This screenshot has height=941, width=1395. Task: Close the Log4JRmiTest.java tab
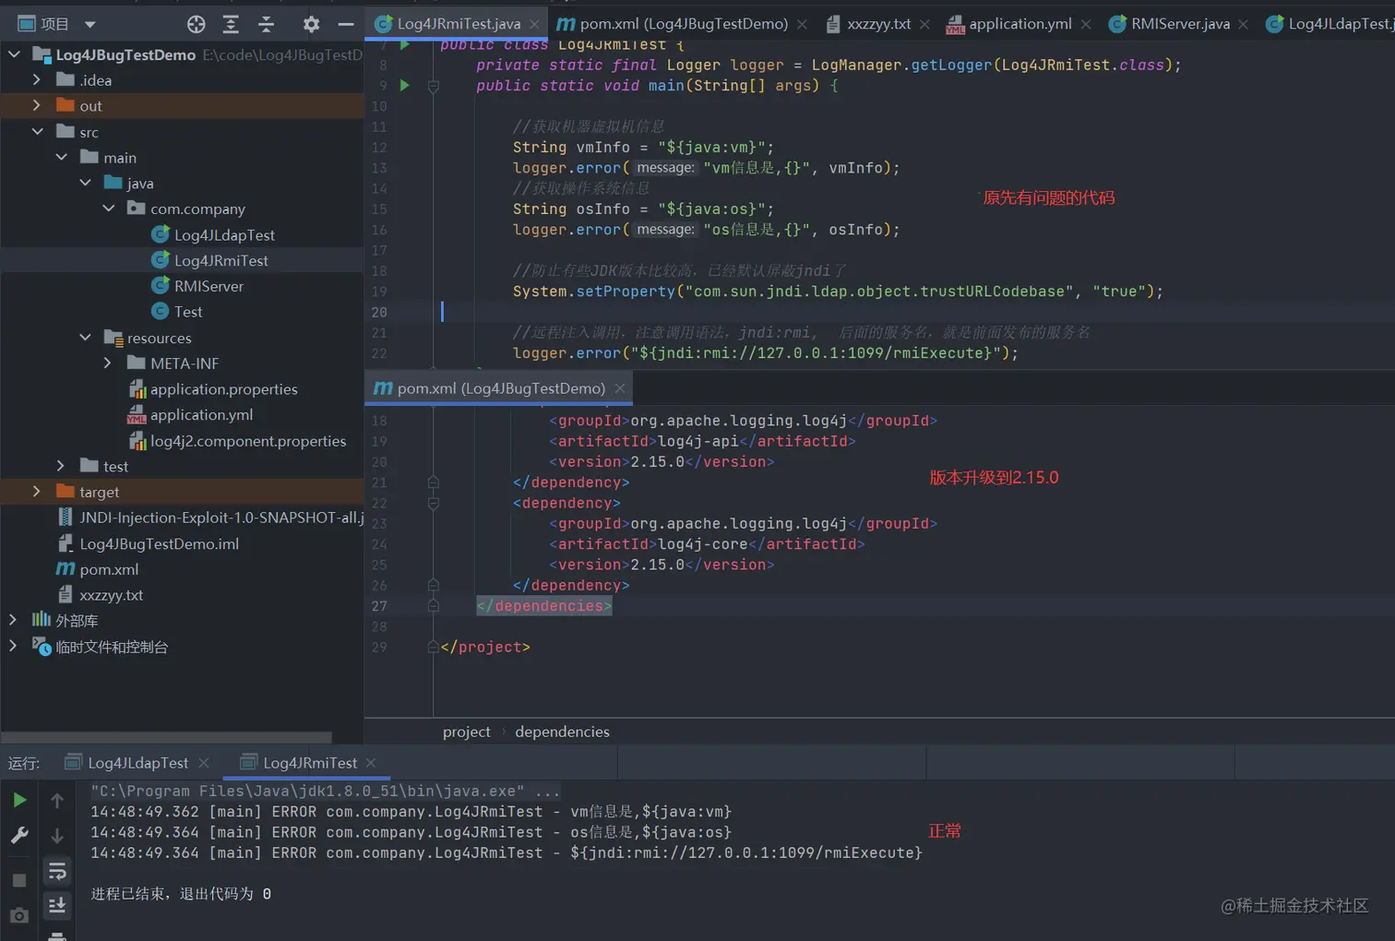[534, 24]
